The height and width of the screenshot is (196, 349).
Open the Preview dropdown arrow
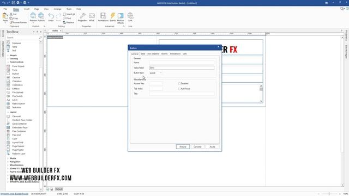click(33, 23)
